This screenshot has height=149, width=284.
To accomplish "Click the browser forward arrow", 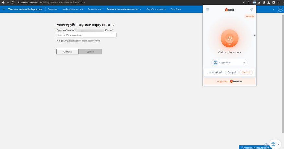I will tap(8, 2).
